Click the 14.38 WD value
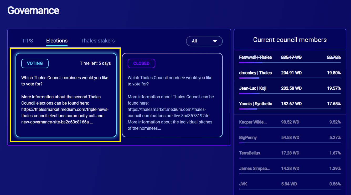This screenshot has height=195, width=351. [x=290, y=169]
